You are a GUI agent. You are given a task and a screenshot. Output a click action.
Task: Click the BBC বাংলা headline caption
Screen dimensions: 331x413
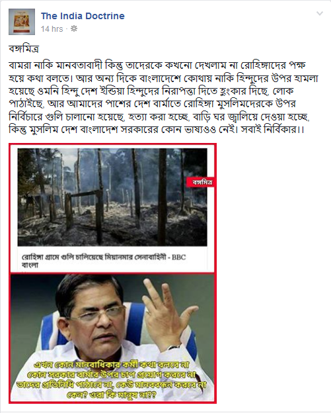[x=104, y=261]
